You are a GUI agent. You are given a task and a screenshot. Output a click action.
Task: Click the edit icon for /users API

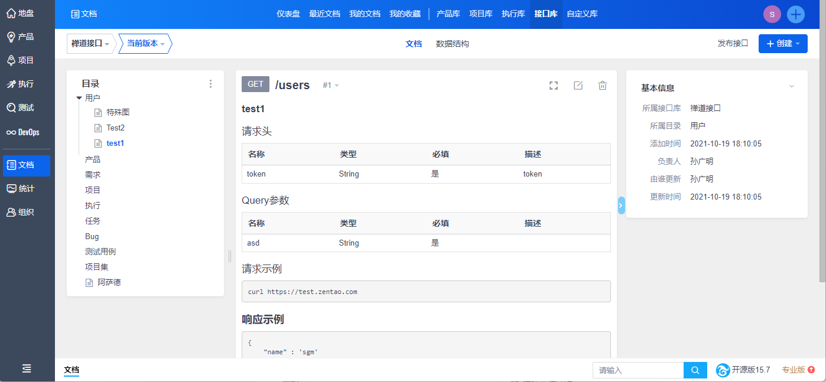(x=578, y=86)
